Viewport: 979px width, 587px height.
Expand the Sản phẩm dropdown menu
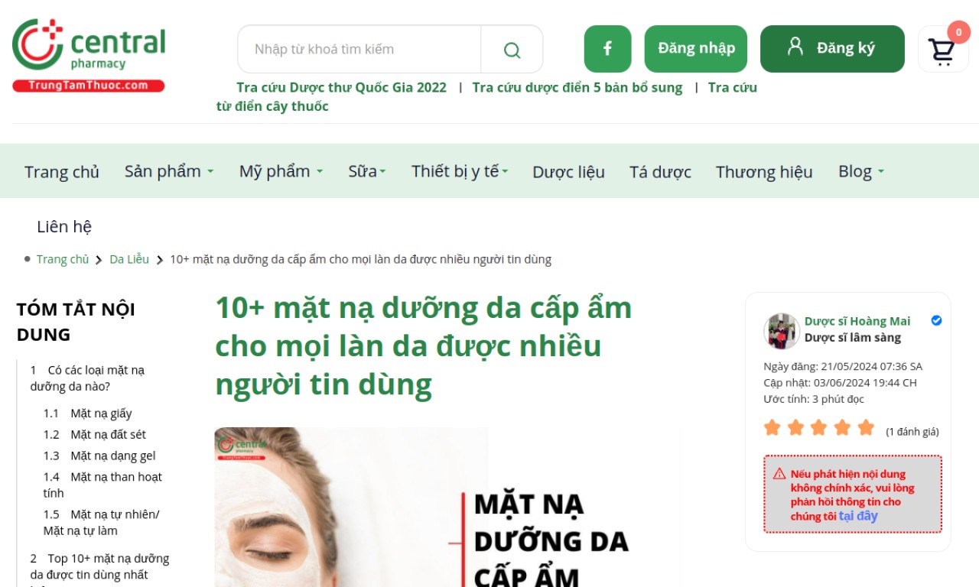169,171
